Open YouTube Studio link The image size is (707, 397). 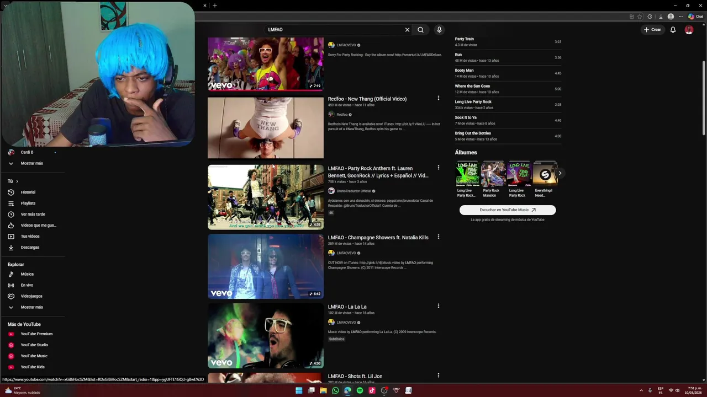click(33, 345)
